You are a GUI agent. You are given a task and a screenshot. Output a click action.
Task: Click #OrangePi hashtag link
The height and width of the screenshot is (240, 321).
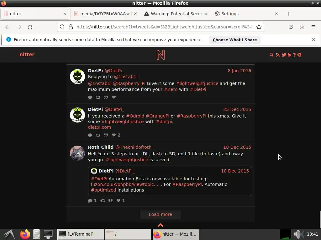click(157, 116)
